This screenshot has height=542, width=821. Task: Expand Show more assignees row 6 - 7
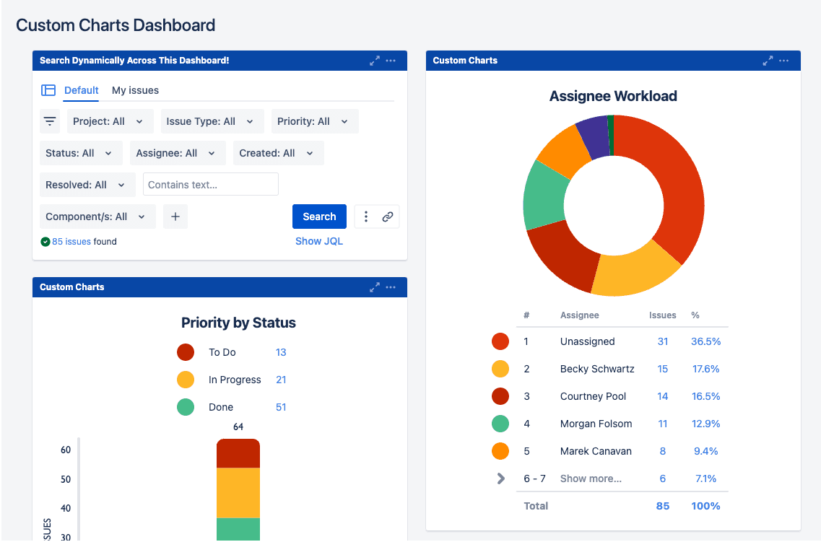(500, 478)
